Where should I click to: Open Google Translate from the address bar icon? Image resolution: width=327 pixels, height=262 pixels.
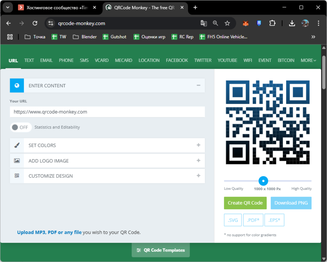pyautogui.click(x=204, y=23)
